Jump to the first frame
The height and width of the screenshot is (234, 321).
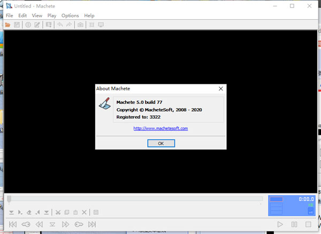13,224
